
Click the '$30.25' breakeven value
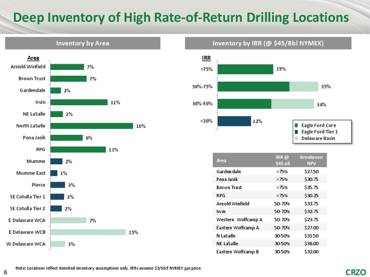coord(311,195)
